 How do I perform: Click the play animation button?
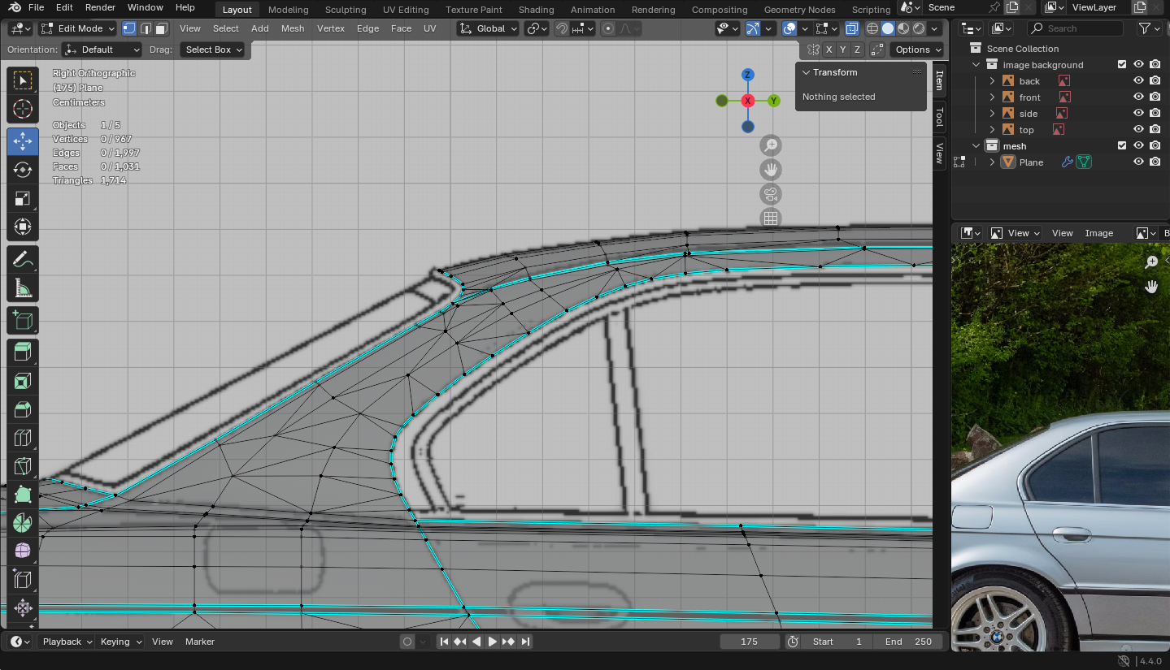(x=493, y=642)
